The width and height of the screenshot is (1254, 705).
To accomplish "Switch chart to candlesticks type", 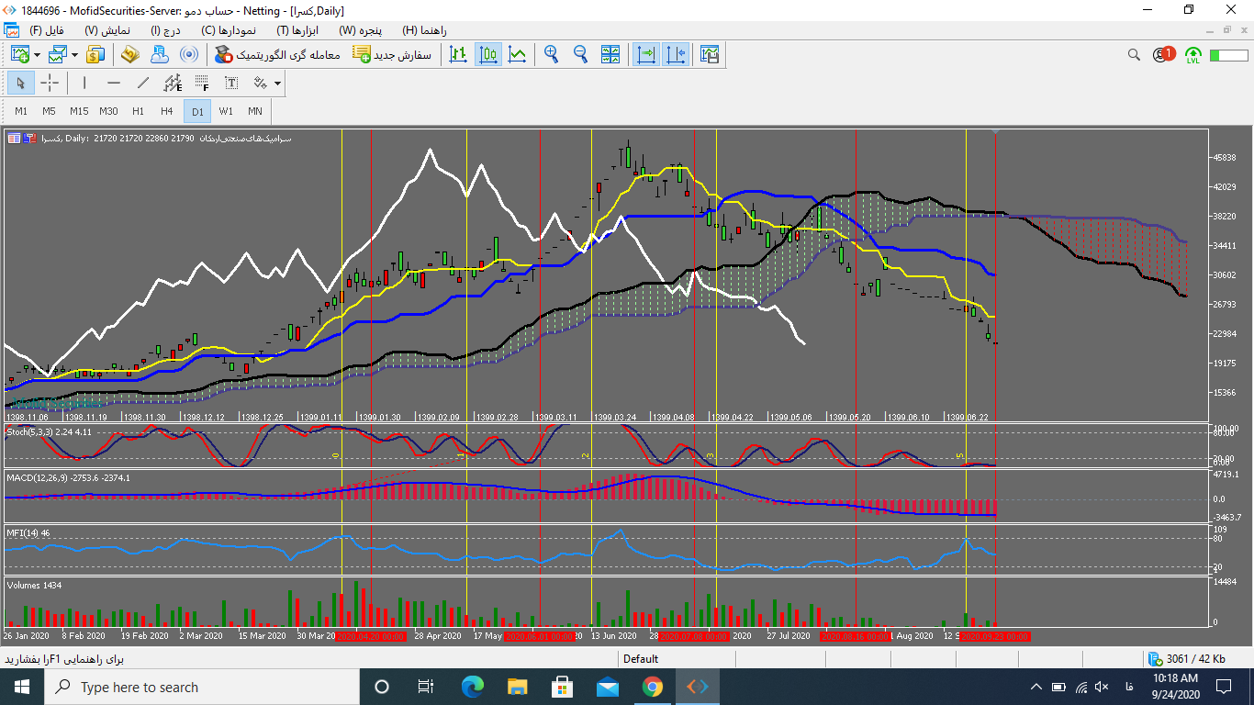I will 488,55.
